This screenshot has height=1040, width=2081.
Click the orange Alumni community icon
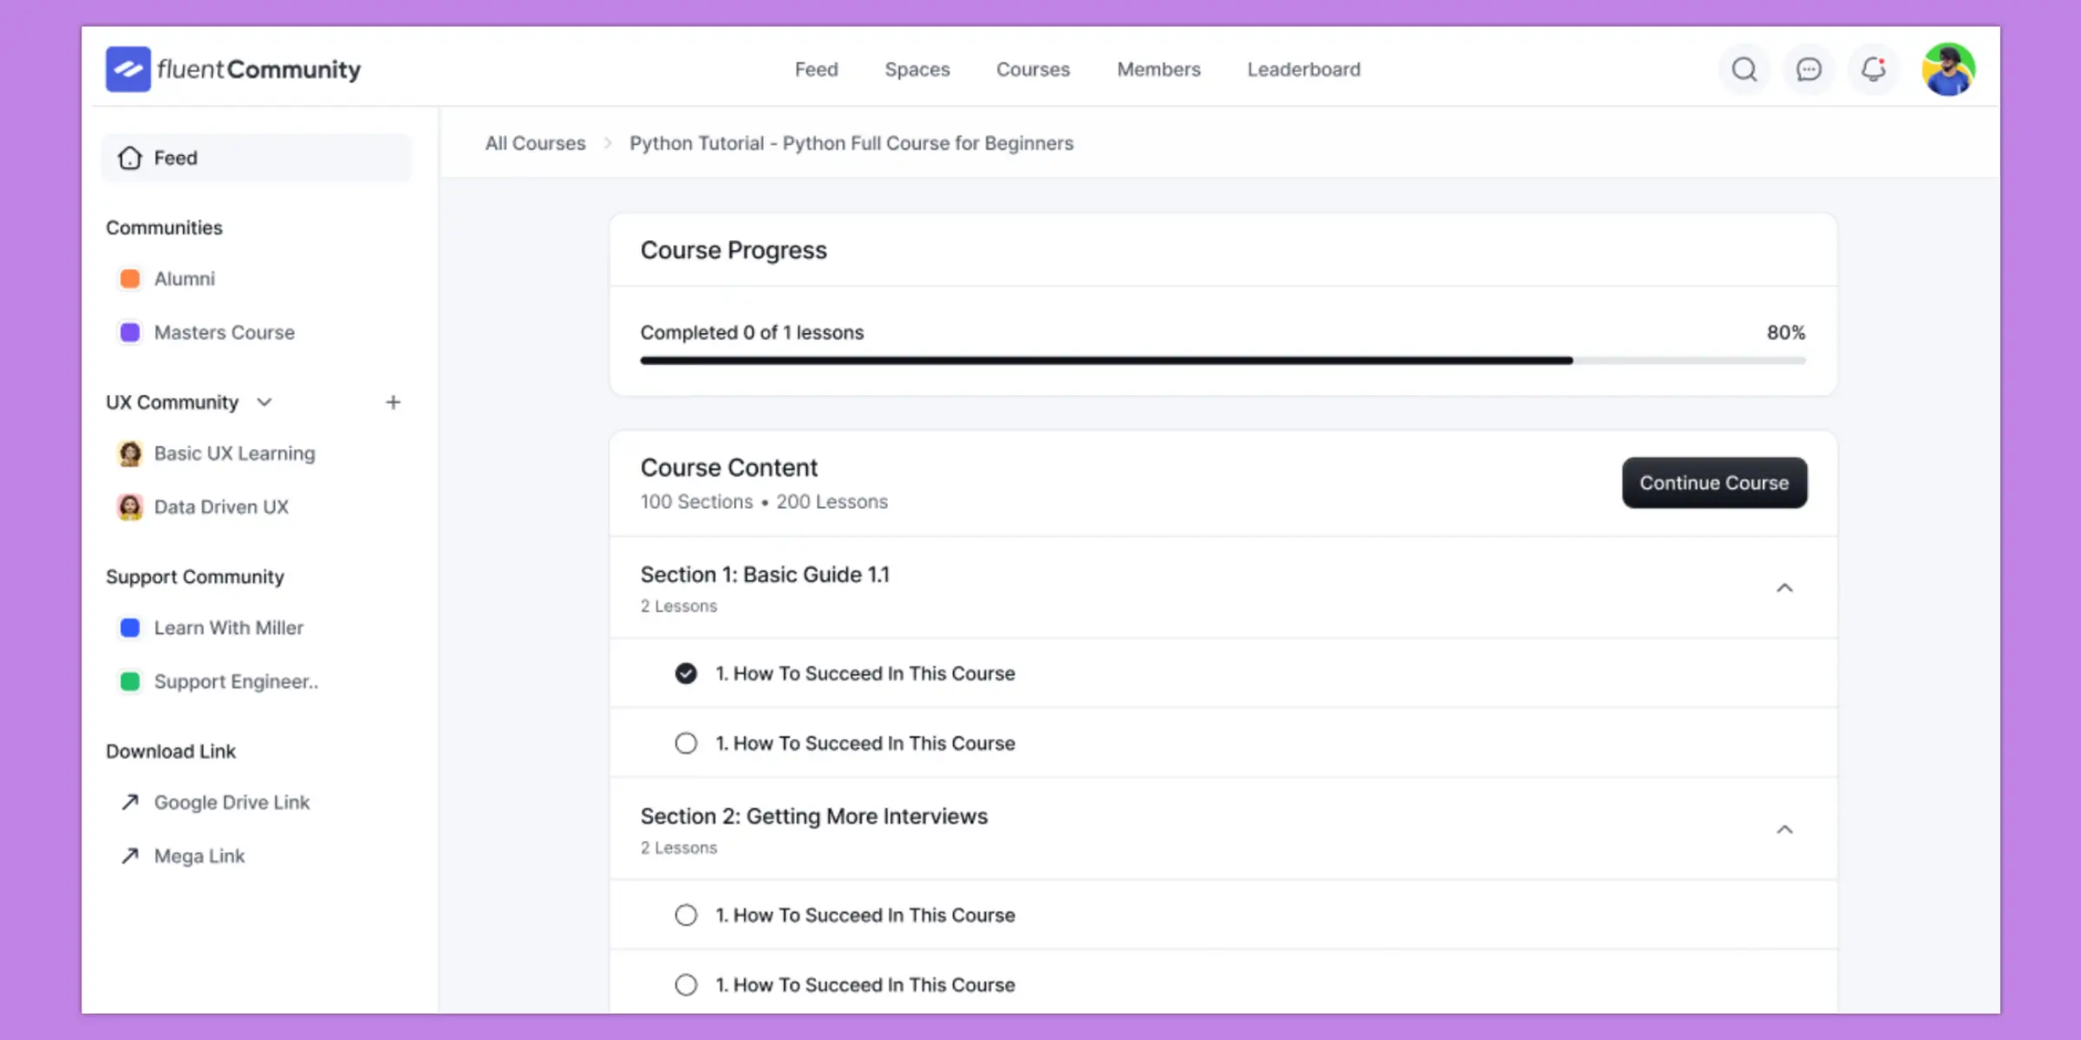click(x=130, y=279)
